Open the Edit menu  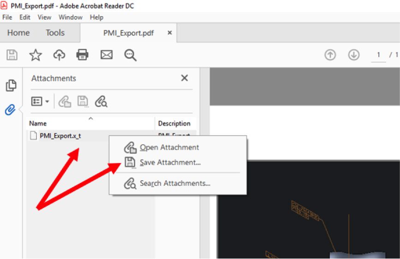click(x=25, y=18)
